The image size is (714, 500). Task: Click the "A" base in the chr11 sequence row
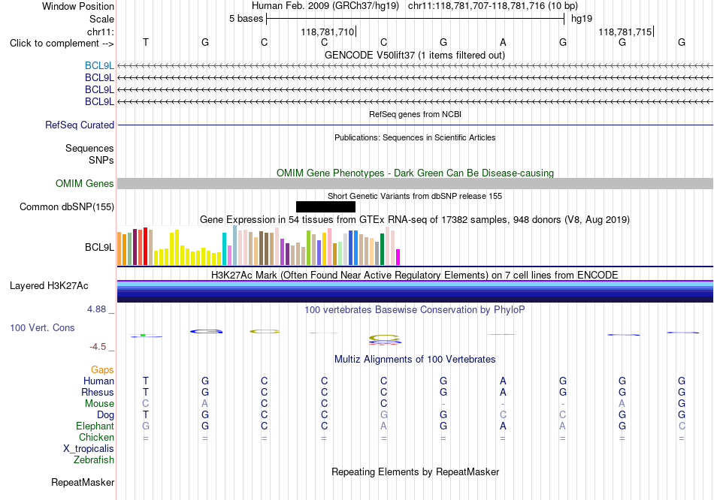[x=503, y=42]
